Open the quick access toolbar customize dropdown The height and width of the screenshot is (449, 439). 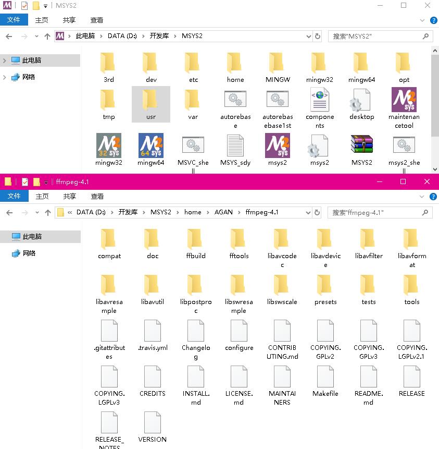(46, 6)
